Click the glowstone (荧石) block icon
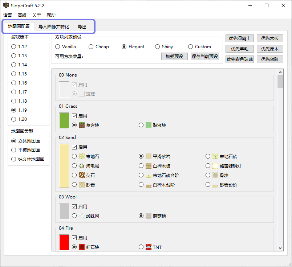The image size is (292, 267). pos(82,175)
